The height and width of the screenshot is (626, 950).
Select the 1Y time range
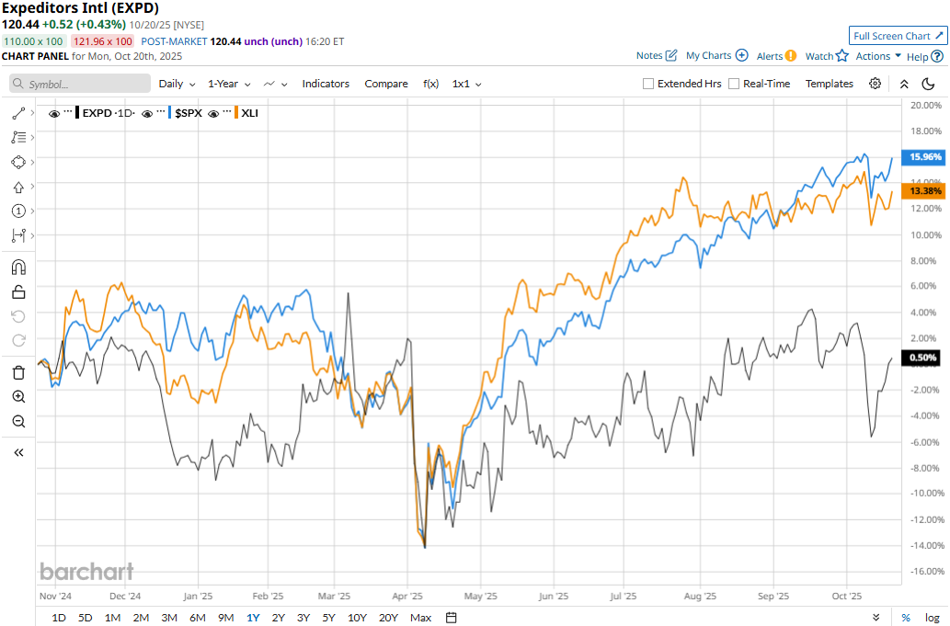click(x=253, y=618)
